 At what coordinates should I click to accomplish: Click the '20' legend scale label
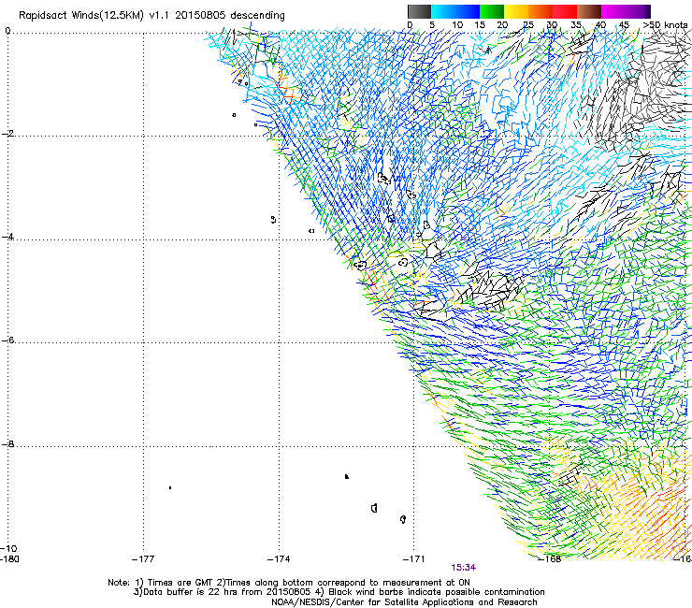(502, 24)
